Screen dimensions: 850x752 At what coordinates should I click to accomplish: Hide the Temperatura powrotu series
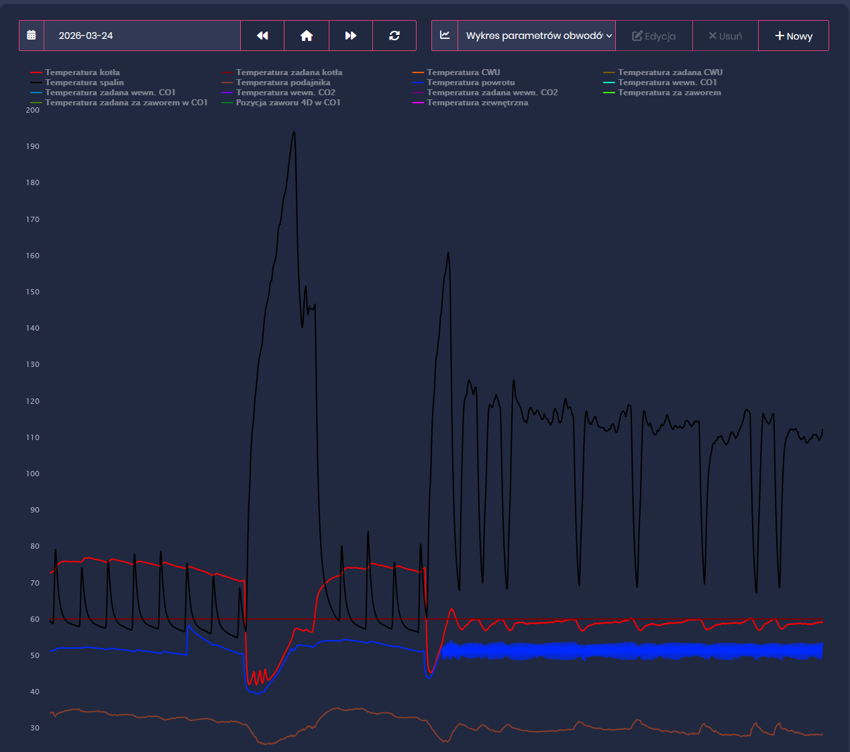click(470, 83)
